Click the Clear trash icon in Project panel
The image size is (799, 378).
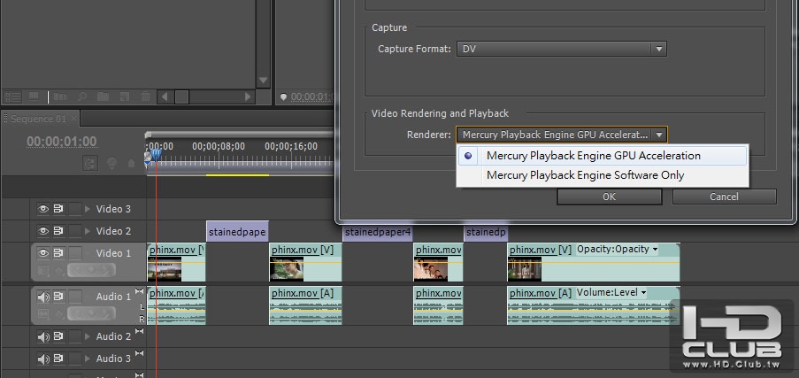point(145,96)
